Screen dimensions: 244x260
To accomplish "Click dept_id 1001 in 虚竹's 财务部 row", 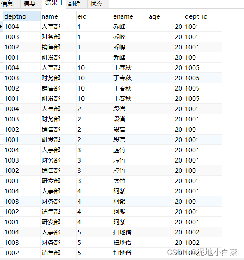I will coord(203,160).
